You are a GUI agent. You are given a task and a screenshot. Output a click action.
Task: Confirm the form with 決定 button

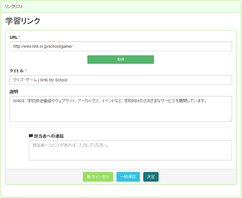click(151, 177)
